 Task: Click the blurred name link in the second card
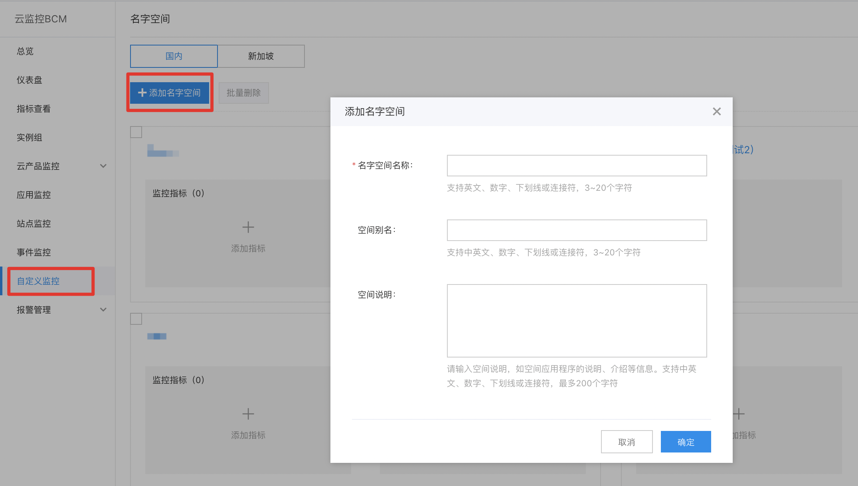156,336
